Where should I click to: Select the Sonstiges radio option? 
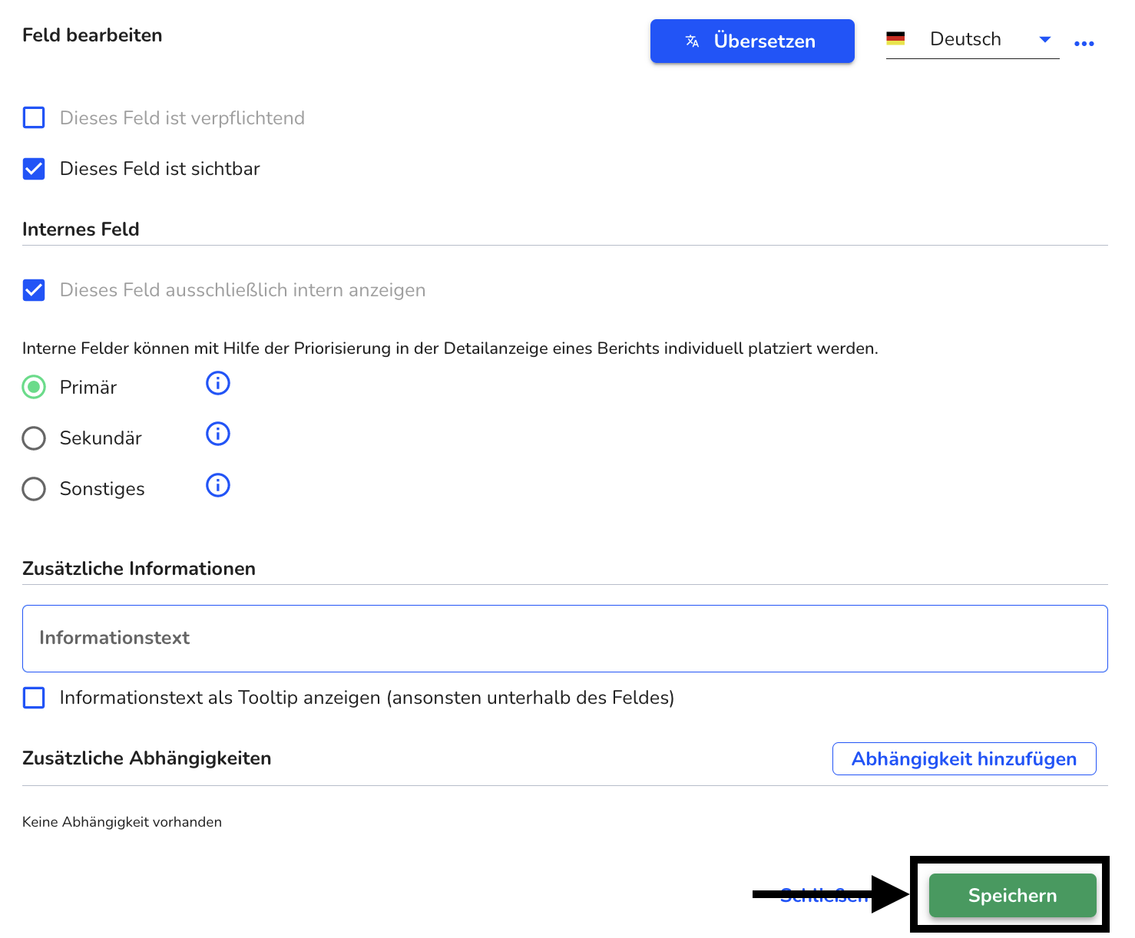(x=34, y=489)
